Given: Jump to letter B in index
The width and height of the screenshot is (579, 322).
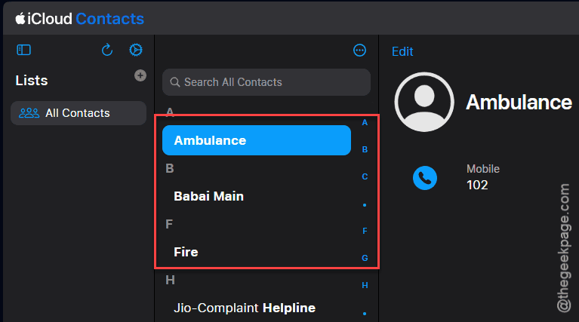Looking at the screenshot, I should point(365,149).
